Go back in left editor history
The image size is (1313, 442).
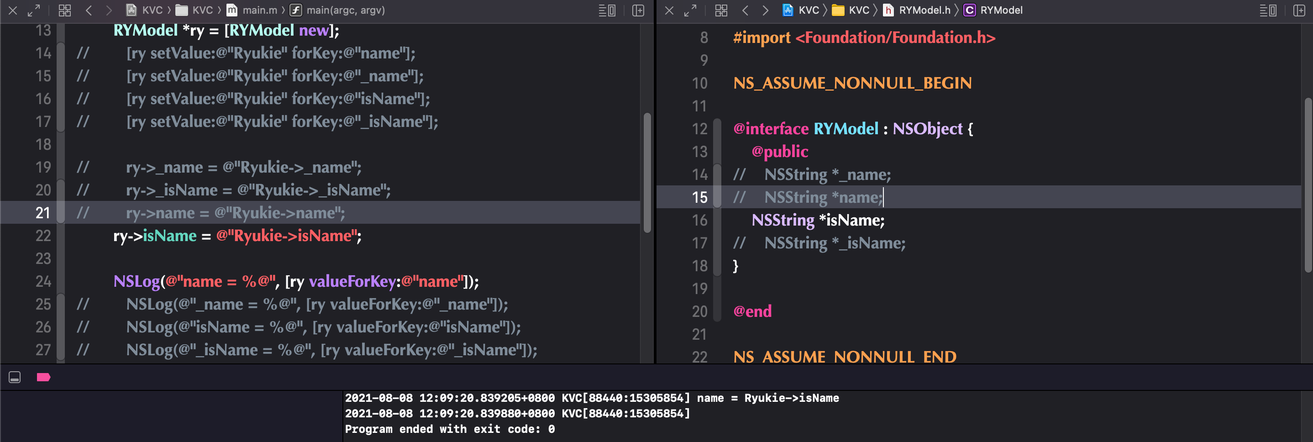pos(89,10)
